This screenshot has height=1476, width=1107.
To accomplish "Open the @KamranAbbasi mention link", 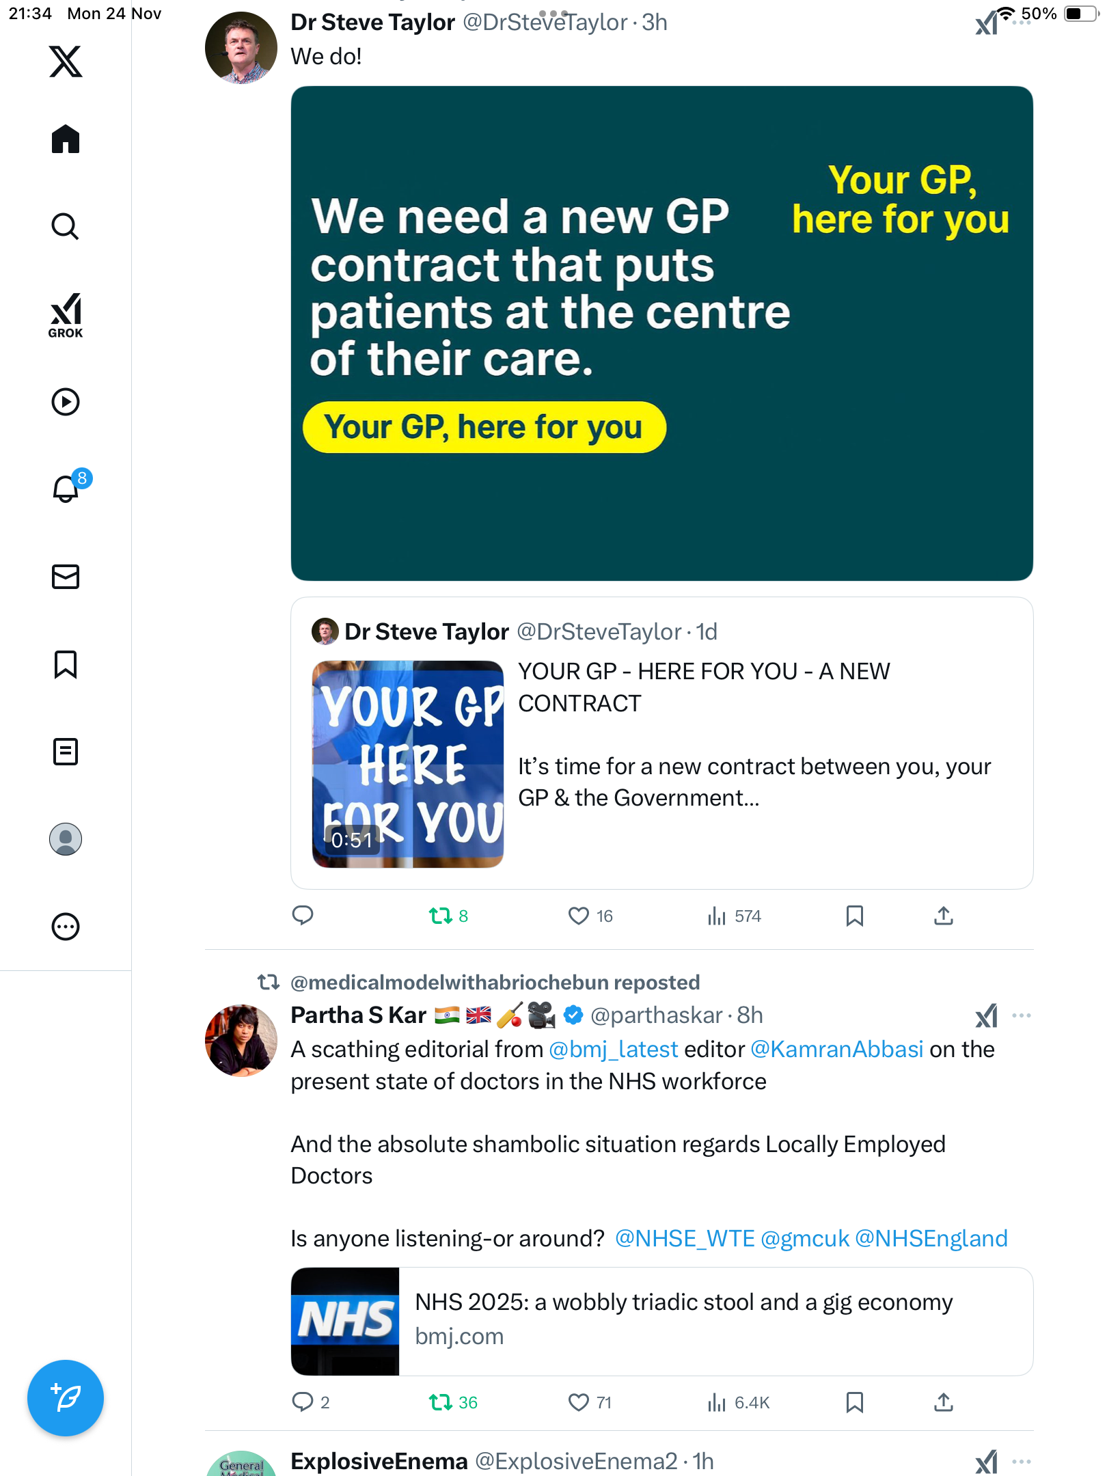I will click(836, 1049).
